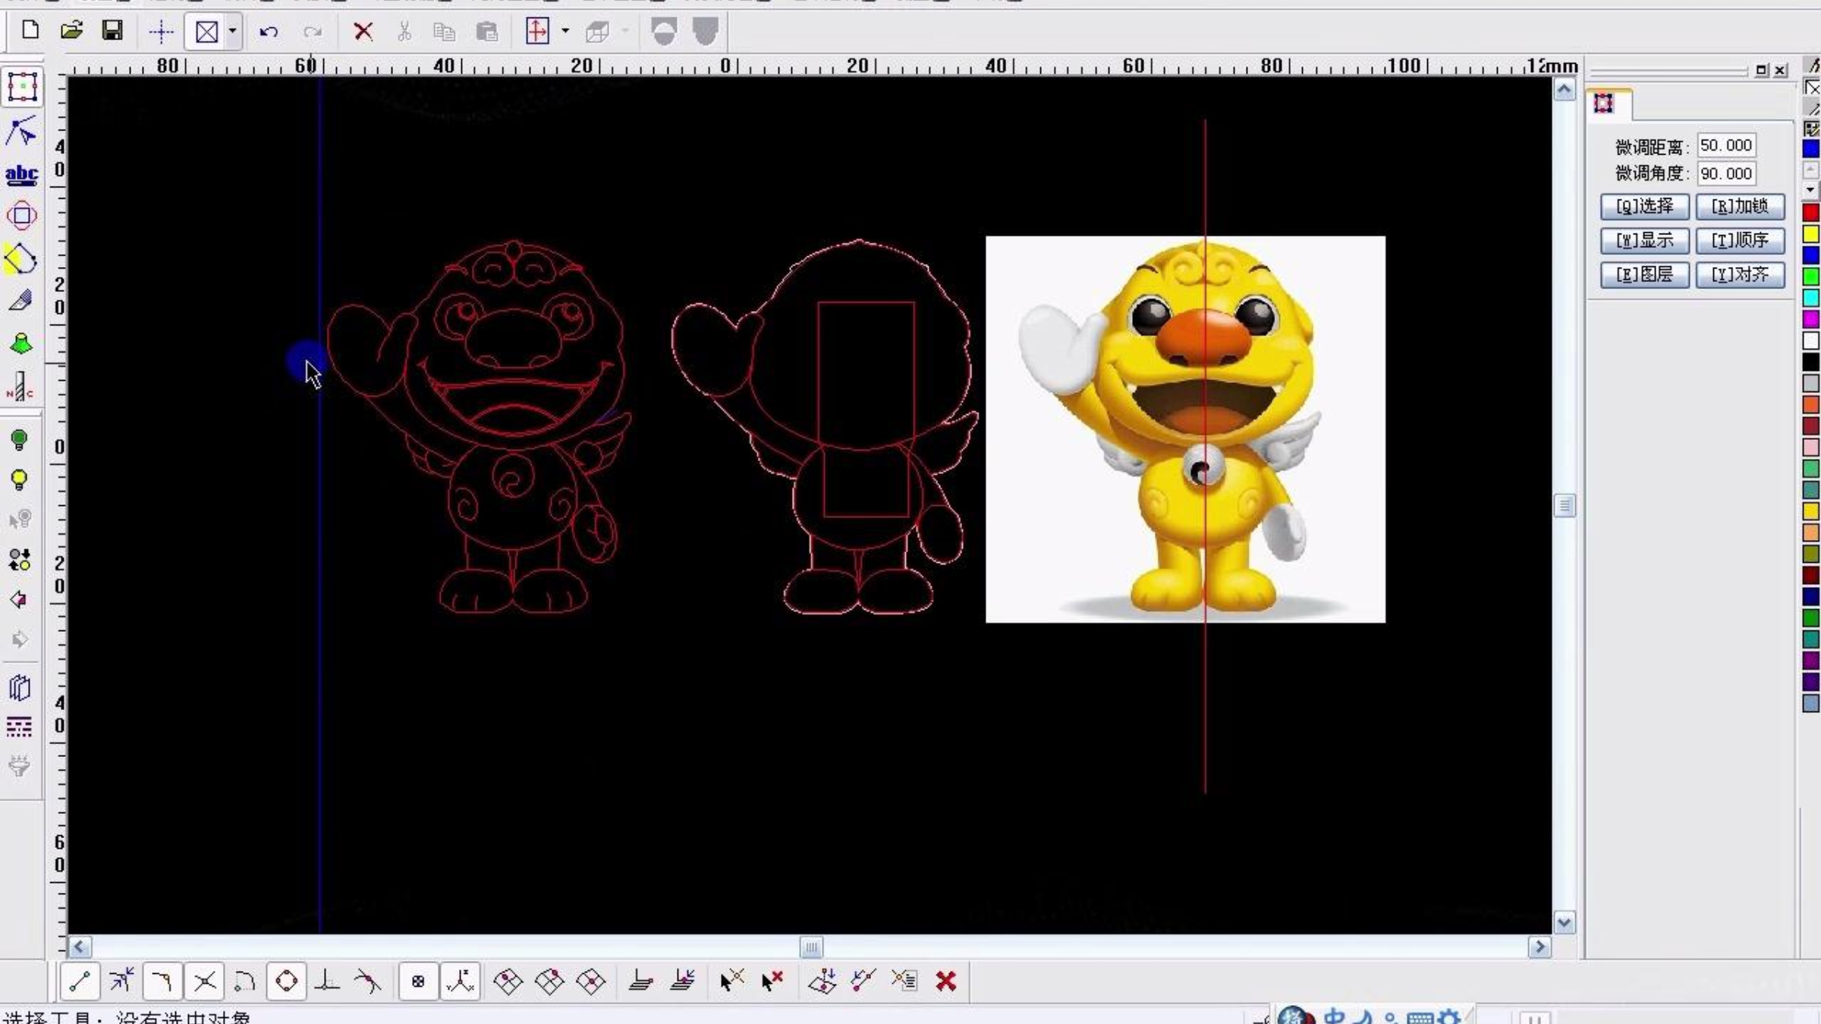This screenshot has width=1821, height=1024.
Task: Click the plane with down-arrows snap icon
Action: click(x=822, y=981)
